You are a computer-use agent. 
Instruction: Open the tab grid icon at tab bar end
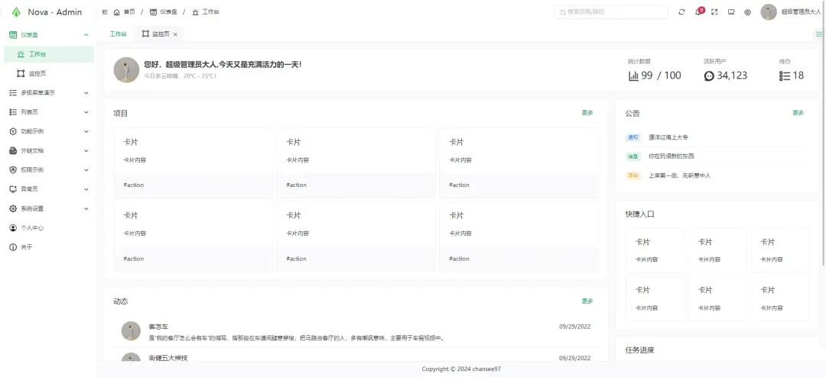(819, 34)
